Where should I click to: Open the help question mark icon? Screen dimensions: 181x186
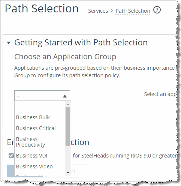pyautogui.click(x=157, y=10)
